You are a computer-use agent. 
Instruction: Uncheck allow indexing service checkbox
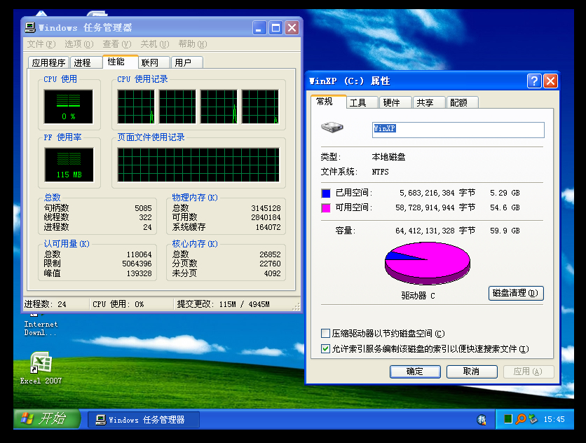[325, 348]
